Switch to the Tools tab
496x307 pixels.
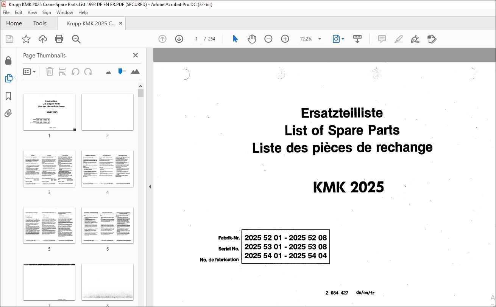click(x=40, y=23)
